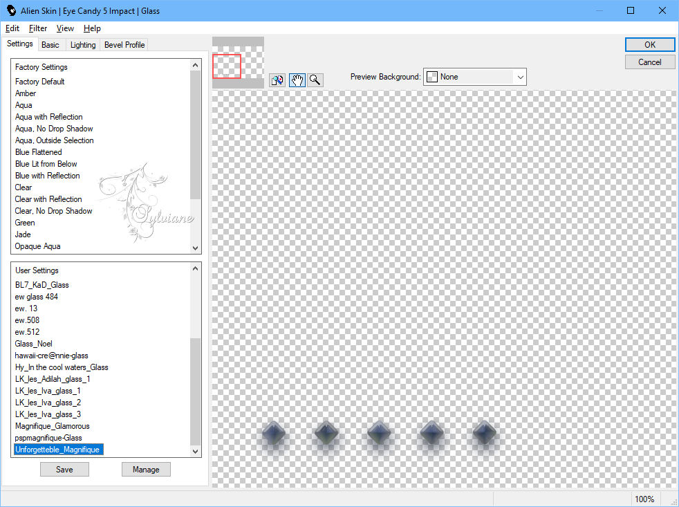This screenshot has height=507, width=679.
Task: Pick the Glass_Noel user setting
Action: [x=33, y=343]
